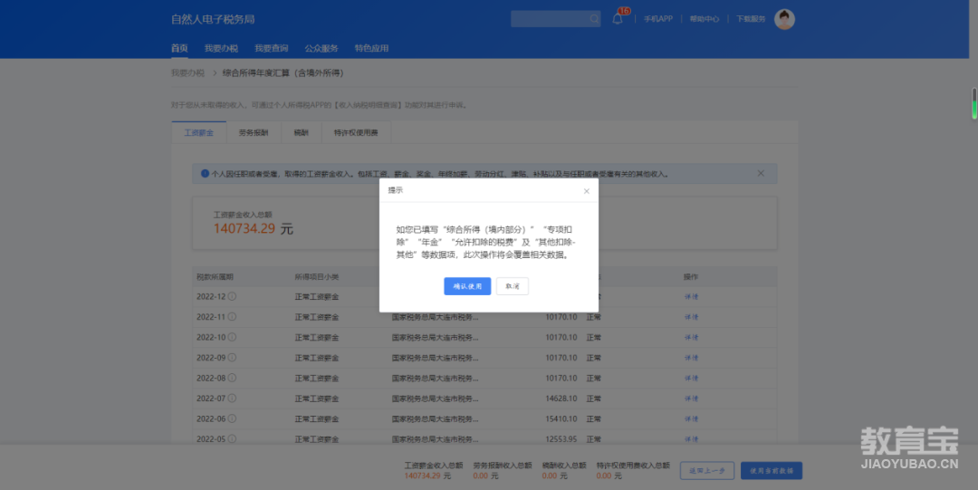
Task: Open 特色应用 navigation menu
Action: 372,48
